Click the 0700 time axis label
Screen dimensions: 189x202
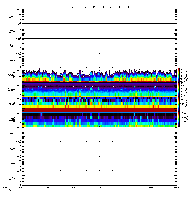(99, 188)
